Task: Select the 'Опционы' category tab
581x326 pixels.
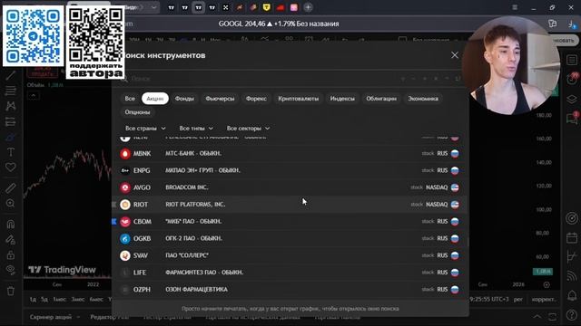Action: 137,112
